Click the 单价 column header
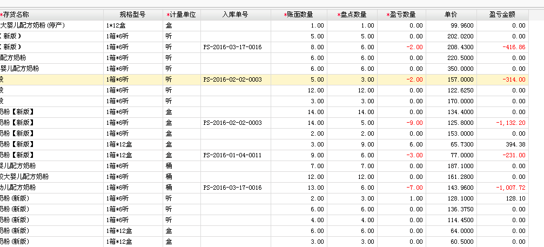Image resolution: width=544 pixels, height=247 pixels. coord(452,15)
